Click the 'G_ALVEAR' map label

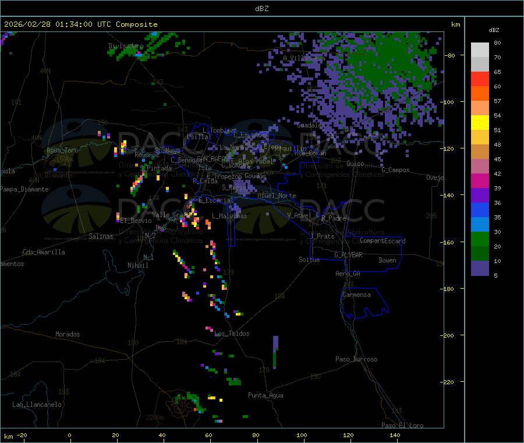(x=348, y=255)
